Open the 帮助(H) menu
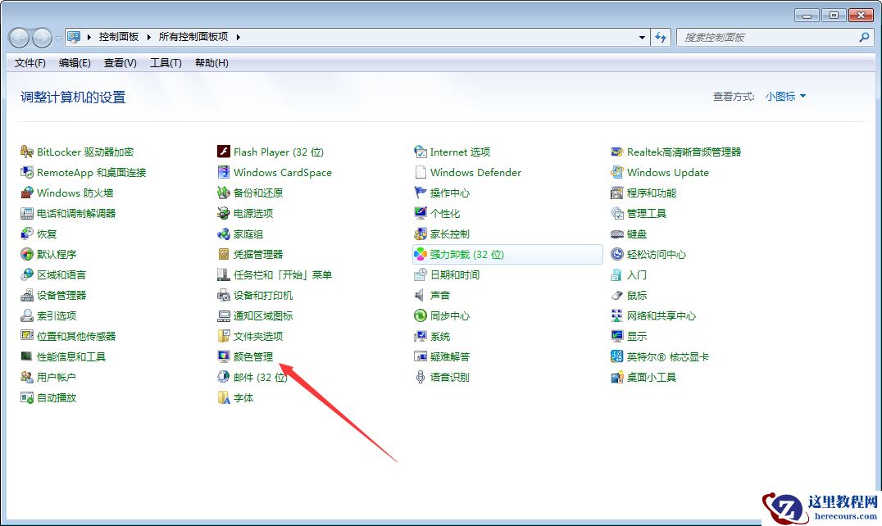 (x=211, y=63)
